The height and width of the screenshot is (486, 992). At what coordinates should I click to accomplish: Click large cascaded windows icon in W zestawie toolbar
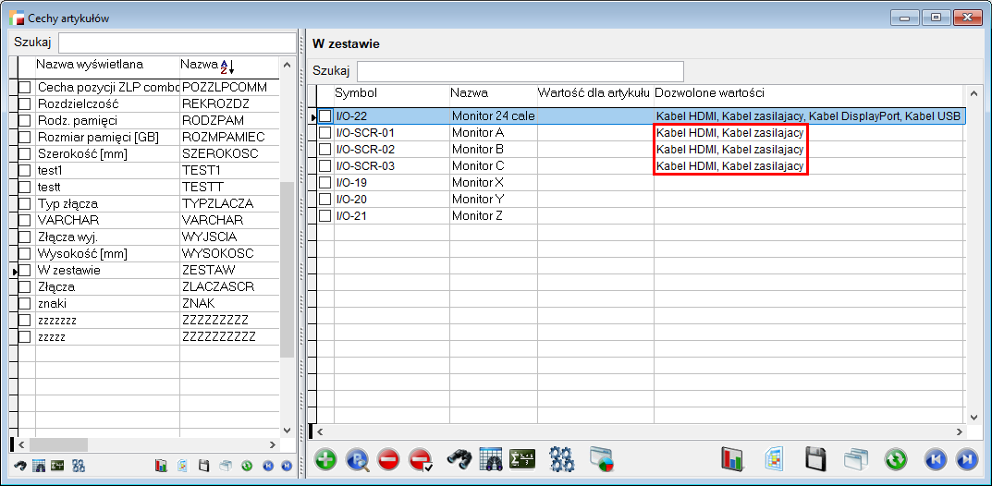click(856, 458)
